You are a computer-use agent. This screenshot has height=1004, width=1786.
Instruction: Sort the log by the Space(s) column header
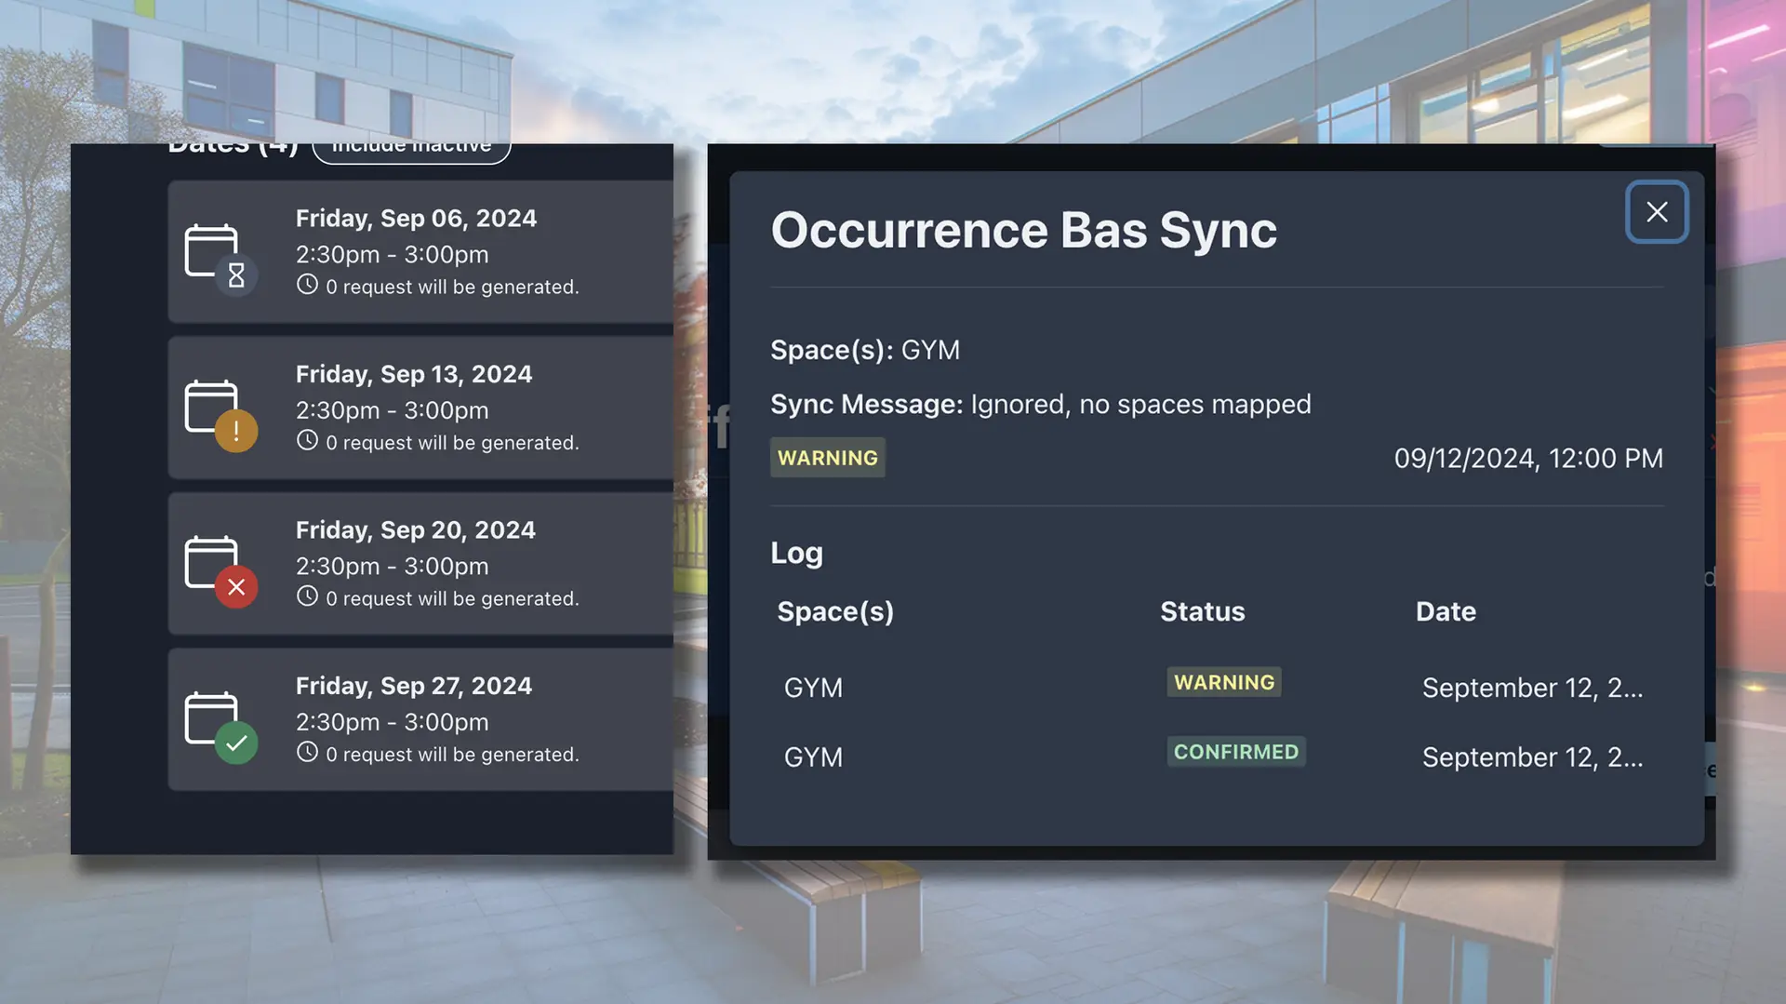point(835,611)
